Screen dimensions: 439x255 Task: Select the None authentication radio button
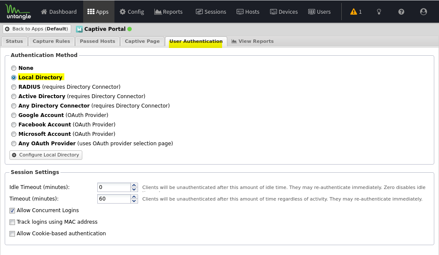(13, 68)
